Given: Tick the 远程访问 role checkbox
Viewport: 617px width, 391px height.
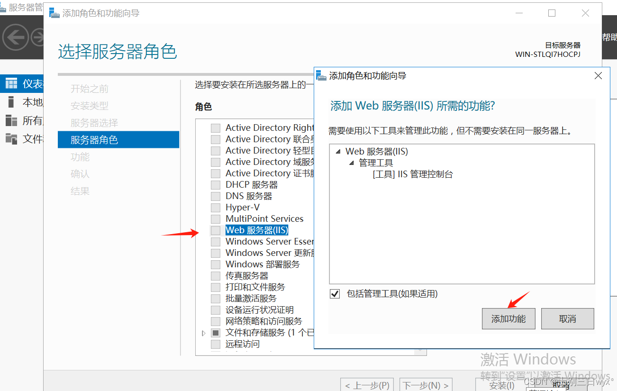Looking at the screenshot, I should [x=216, y=344].
